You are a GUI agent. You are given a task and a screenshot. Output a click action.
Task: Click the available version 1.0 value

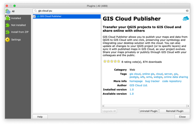coord(132,94)
